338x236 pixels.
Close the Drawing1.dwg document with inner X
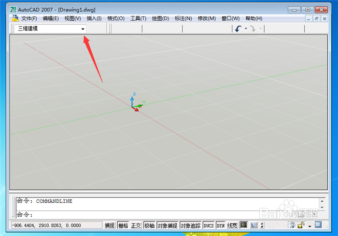[x=324, y=19]
